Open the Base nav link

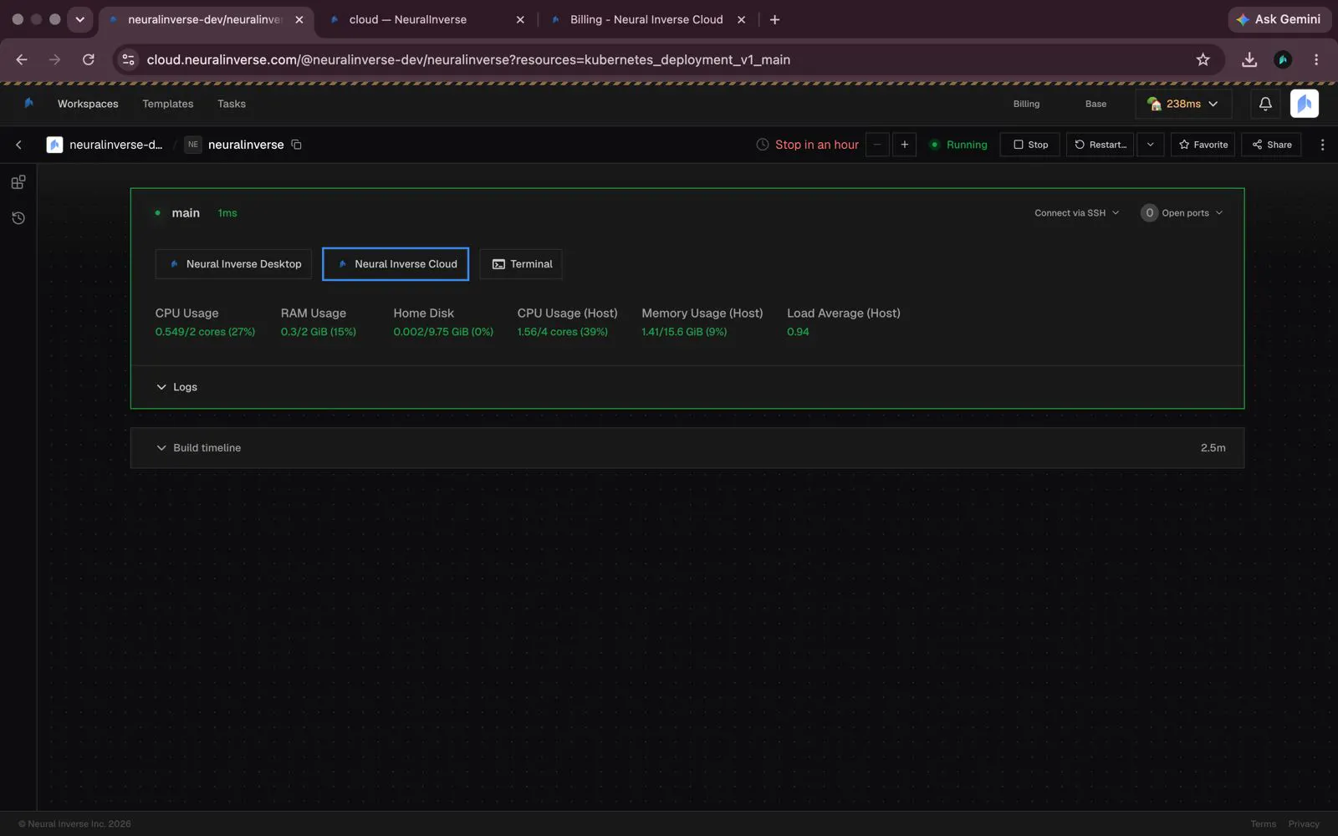pyautogui.click(x=1095, y=104)
